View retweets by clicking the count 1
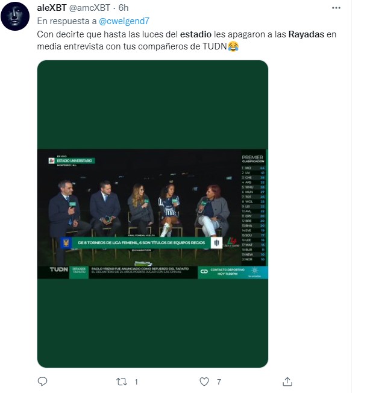The width and height of the screenshot is (370, 393). click(x=136, y=382)
